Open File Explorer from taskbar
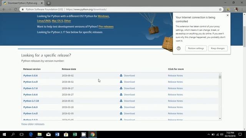The width and height of the screenshot is (246, 138). [40, 135]
